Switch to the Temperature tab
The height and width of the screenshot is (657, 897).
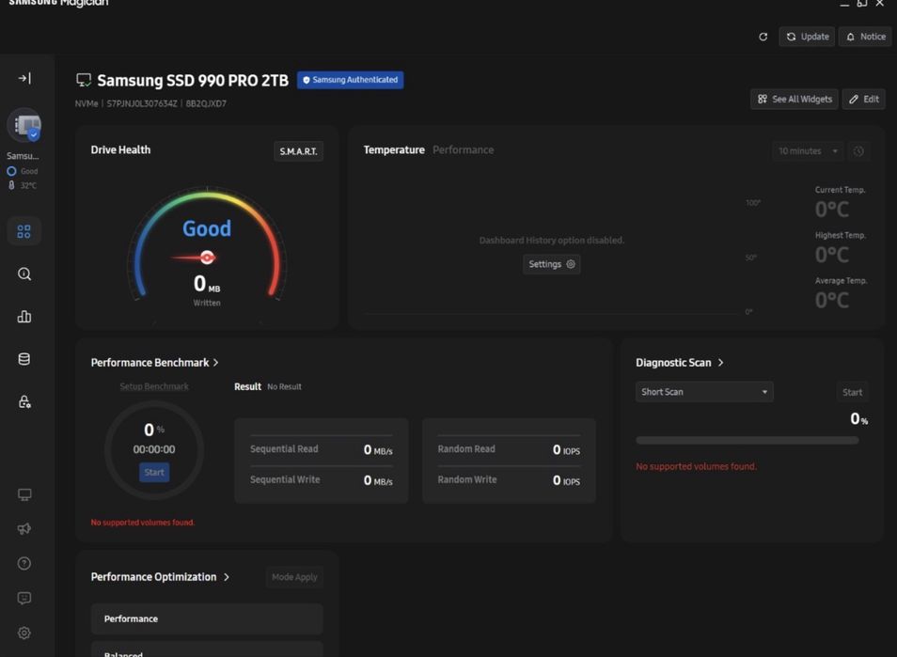[x=394, y=149]
